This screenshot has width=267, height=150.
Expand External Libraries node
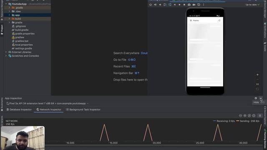[x=6, y=52]
